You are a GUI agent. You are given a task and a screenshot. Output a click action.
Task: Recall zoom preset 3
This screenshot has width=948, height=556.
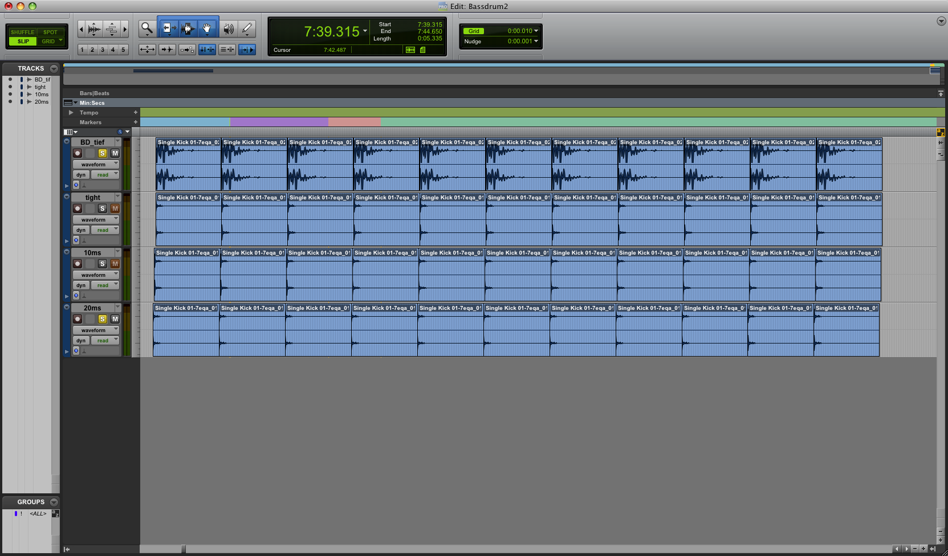pos(103,50)
